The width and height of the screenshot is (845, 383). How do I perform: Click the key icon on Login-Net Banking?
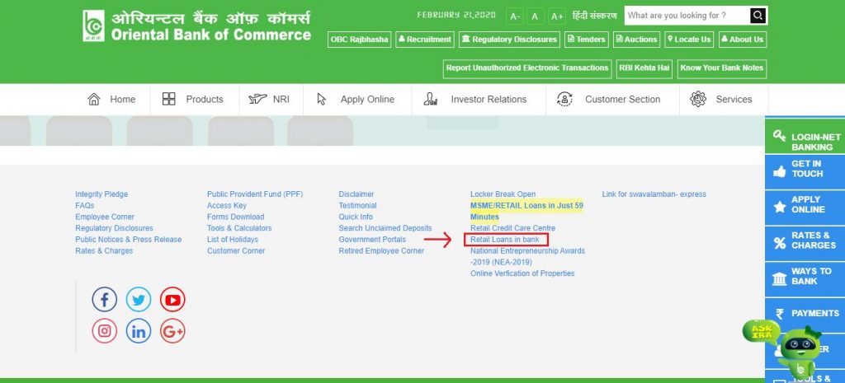pyautogui.click(x=779, y=136)
